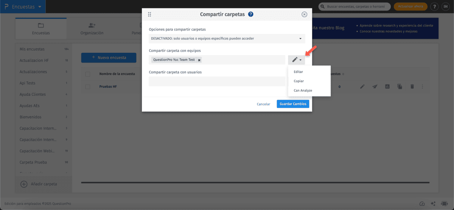Click Cancelar in the dialog
Screen dimensions: 454x210
click(263, 104)
